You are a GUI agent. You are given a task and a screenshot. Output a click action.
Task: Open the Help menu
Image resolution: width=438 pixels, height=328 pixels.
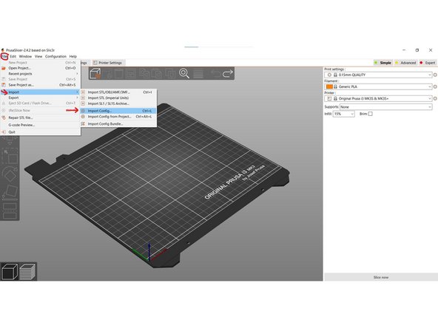(73, 56)
